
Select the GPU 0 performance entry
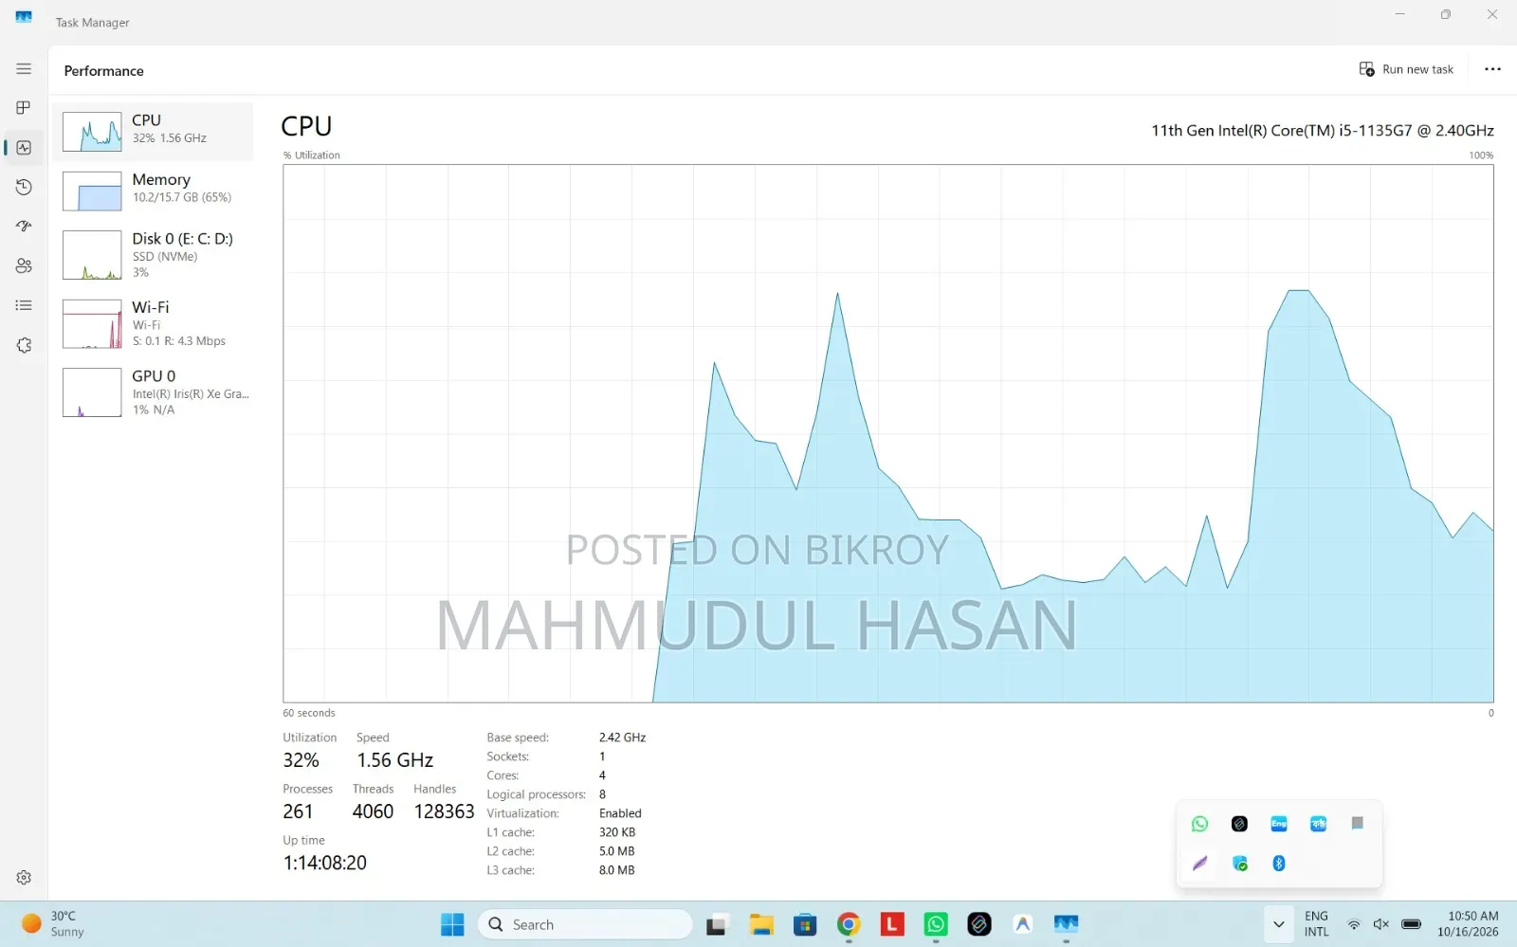point(153,392)
